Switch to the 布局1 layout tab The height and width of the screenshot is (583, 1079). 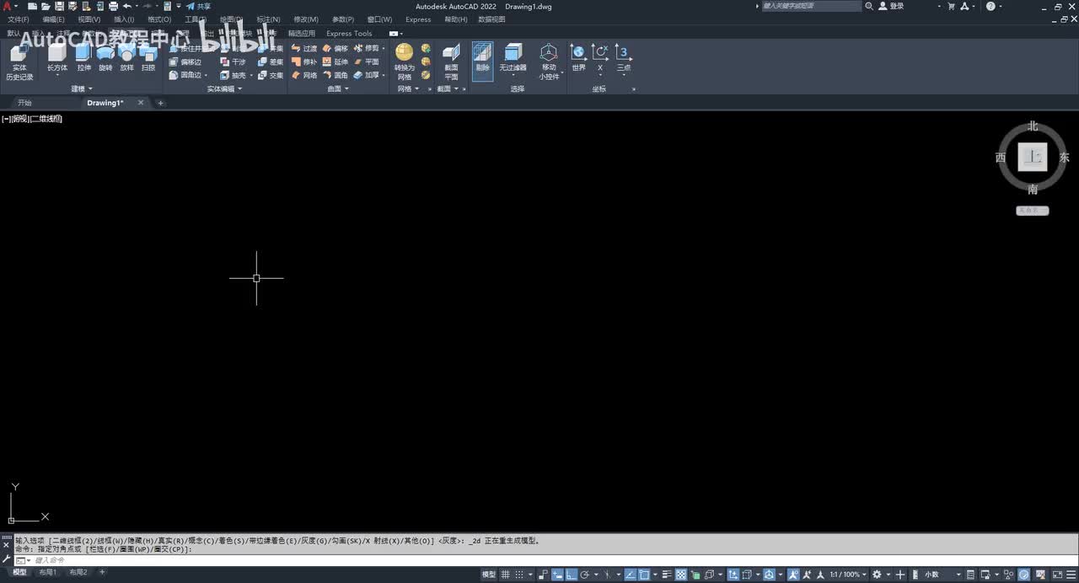[47, 573]
